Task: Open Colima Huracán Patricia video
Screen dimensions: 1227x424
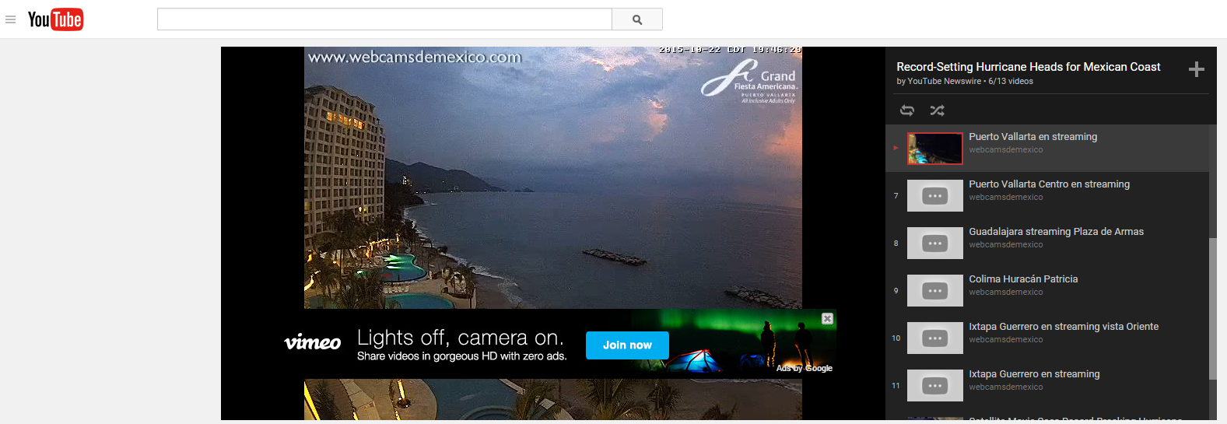Action: pyautogui.click(x=1023, y=279)
